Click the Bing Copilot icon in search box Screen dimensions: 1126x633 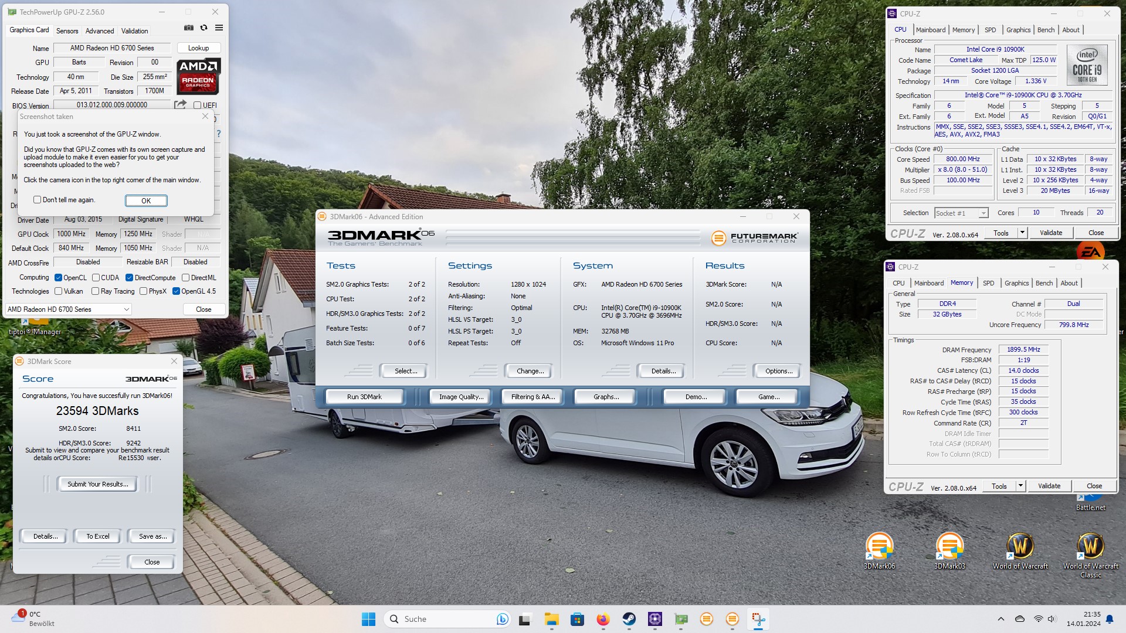tap(502, 619)
